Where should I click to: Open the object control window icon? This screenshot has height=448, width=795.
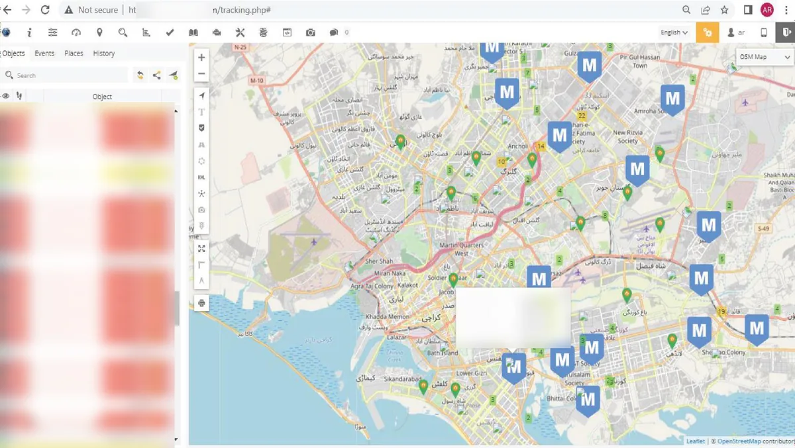coord(287,32)
